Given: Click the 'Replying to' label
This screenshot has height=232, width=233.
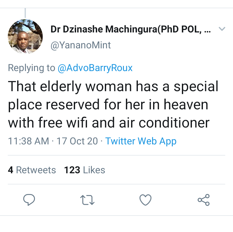Looking at the screenshot, I should pos(31,68).
